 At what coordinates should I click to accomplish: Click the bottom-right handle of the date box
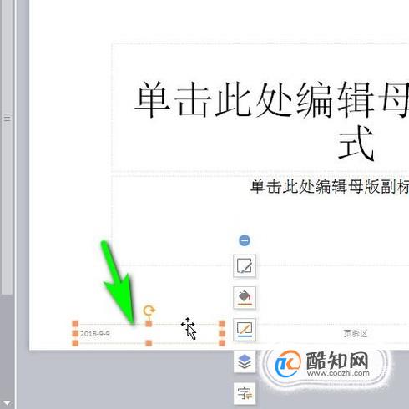[x=222, y=343]
